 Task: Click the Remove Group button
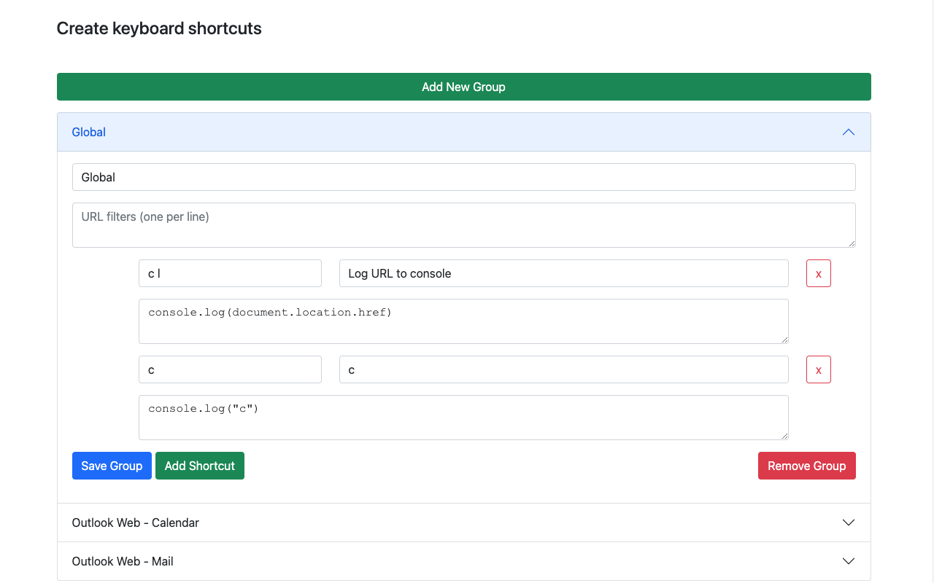[x=806, y=466]
